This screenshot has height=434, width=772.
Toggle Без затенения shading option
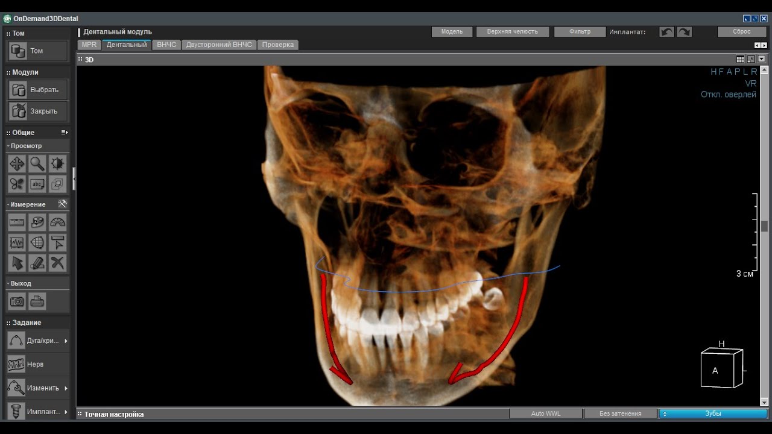620,414
